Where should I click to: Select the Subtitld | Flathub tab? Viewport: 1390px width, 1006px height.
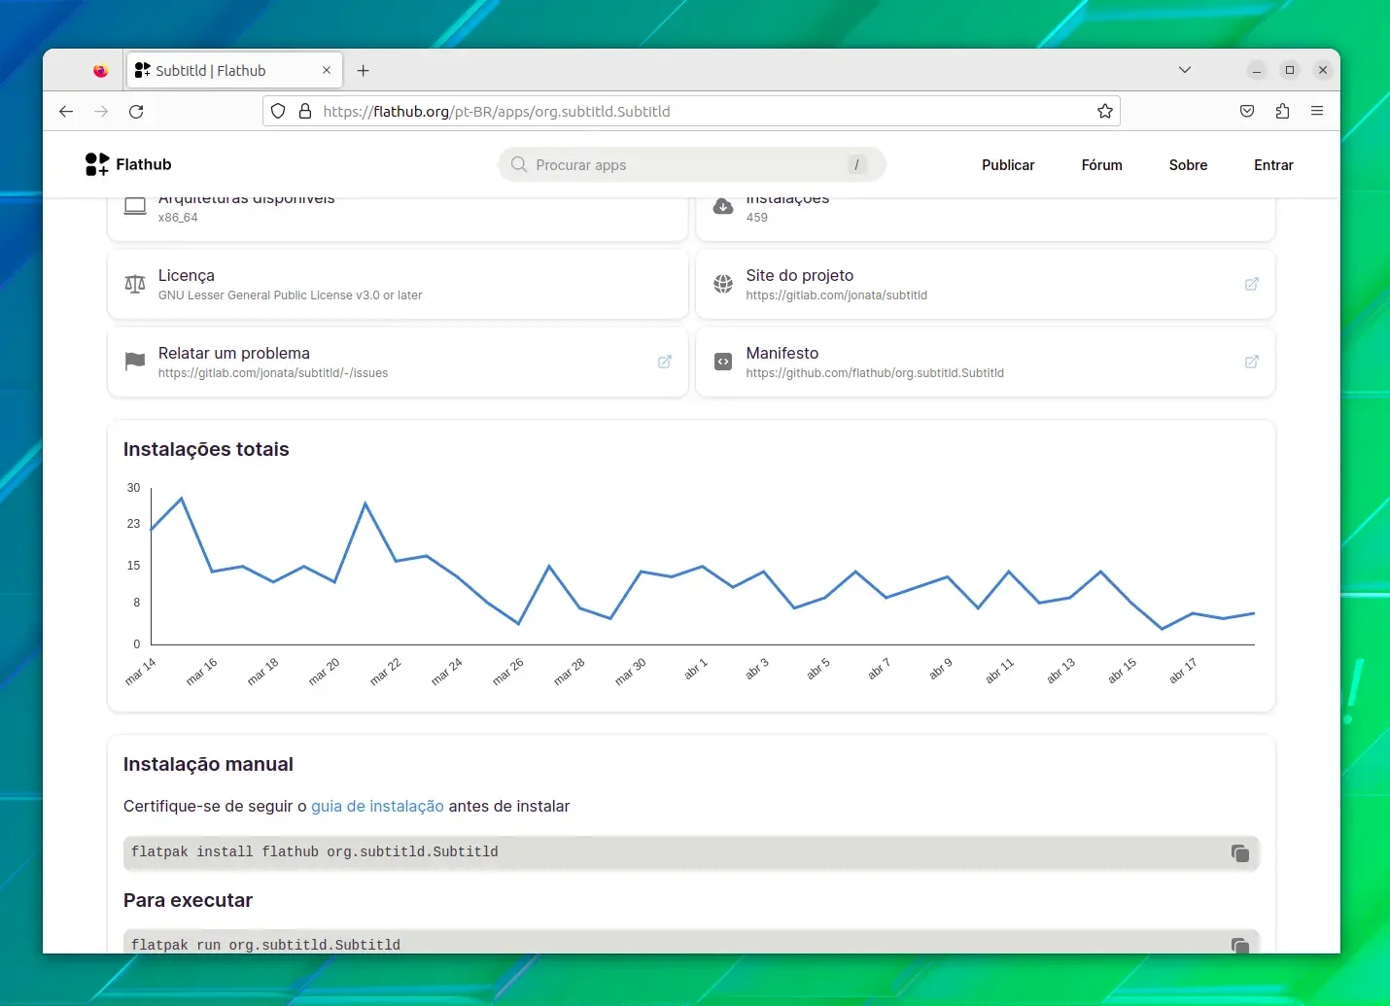coord(234,70)
